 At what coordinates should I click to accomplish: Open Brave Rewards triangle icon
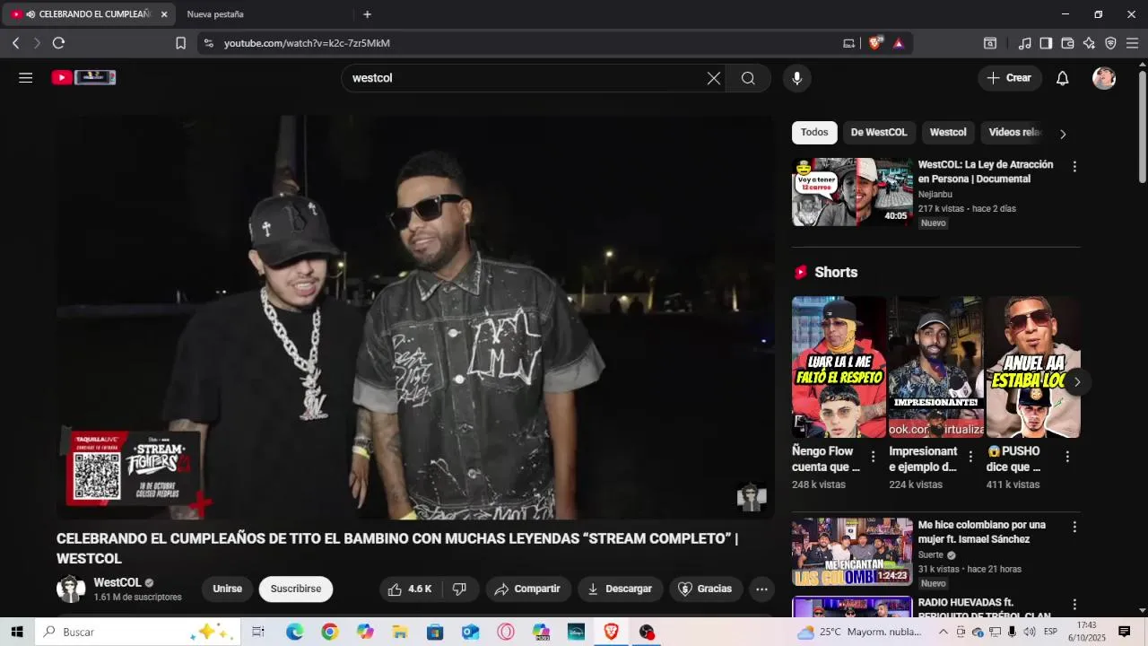[x=899, y=43]
